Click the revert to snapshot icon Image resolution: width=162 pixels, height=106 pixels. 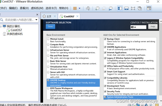coord(104,8)
